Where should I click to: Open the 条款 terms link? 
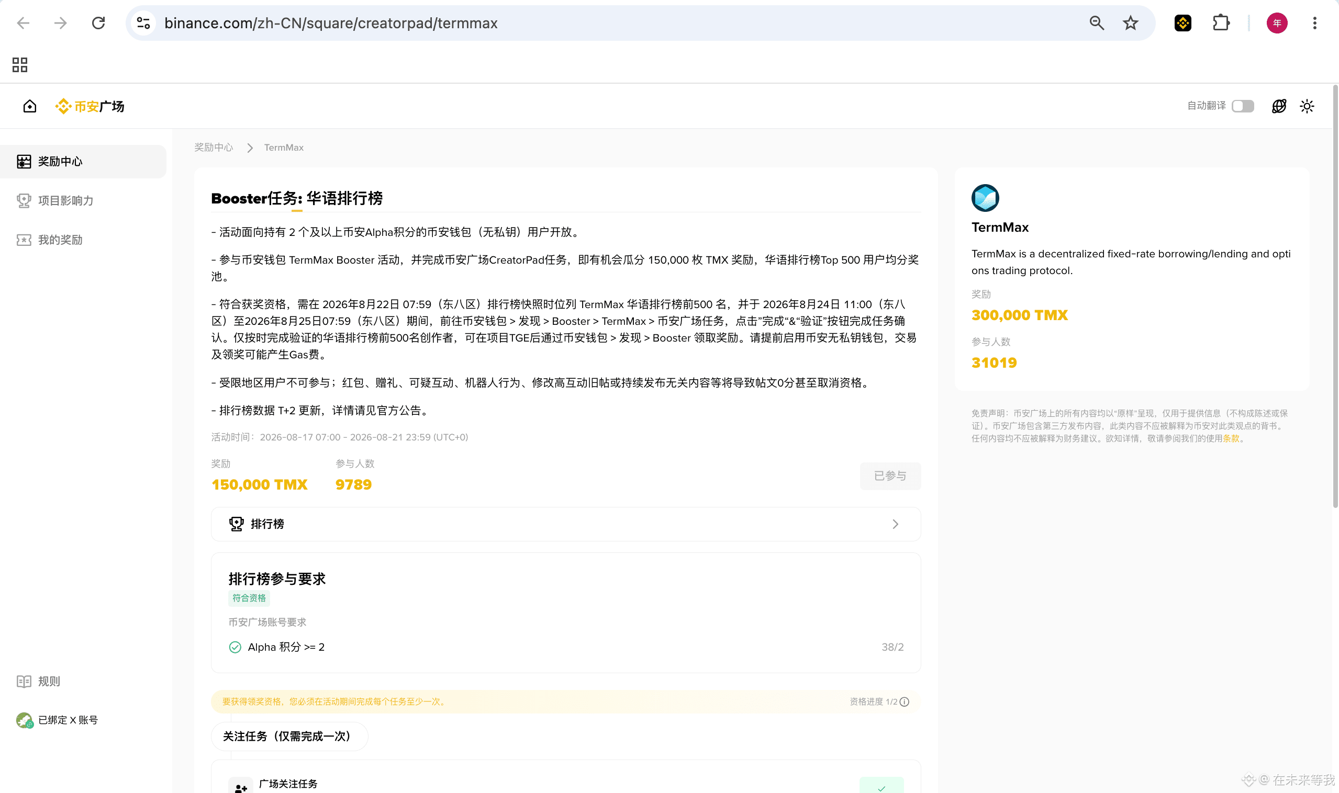1231,439
